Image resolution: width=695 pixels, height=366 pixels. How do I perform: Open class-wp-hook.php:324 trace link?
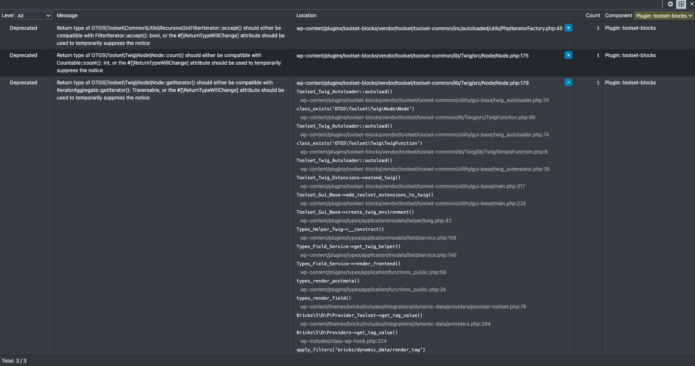click(343, 341)
